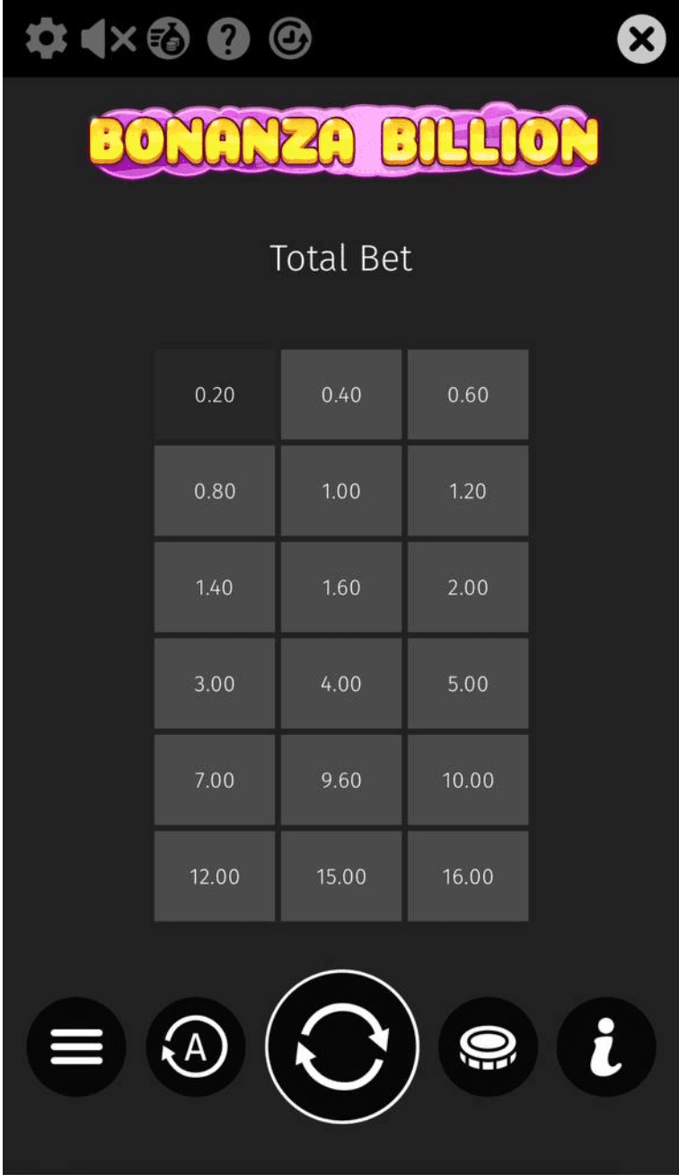The height and width of the screenshot is (1175, 679).
Task: Select the 1.00 total bet
Action: [340, 490]
